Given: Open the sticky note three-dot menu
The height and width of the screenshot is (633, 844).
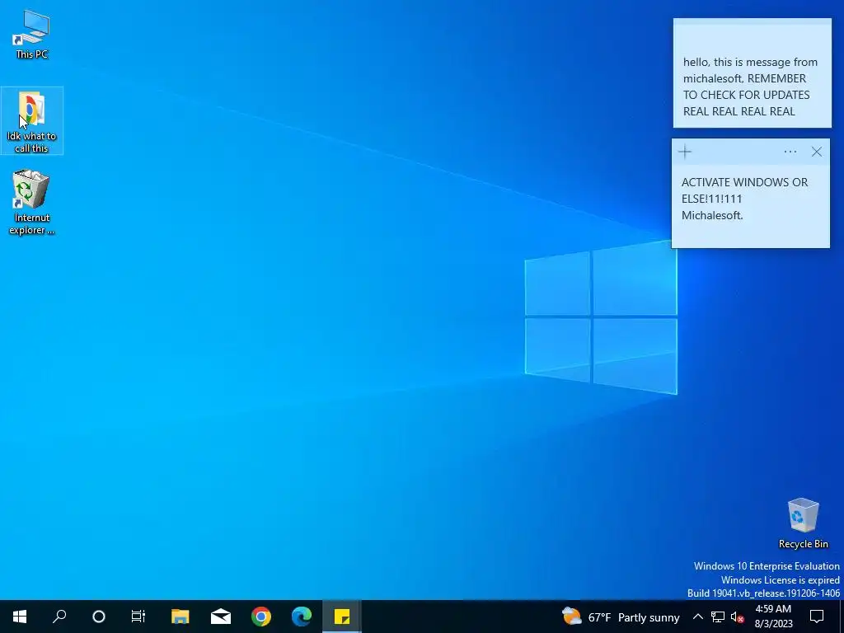Looking at the screenshot, I should (x=790, y=152).
